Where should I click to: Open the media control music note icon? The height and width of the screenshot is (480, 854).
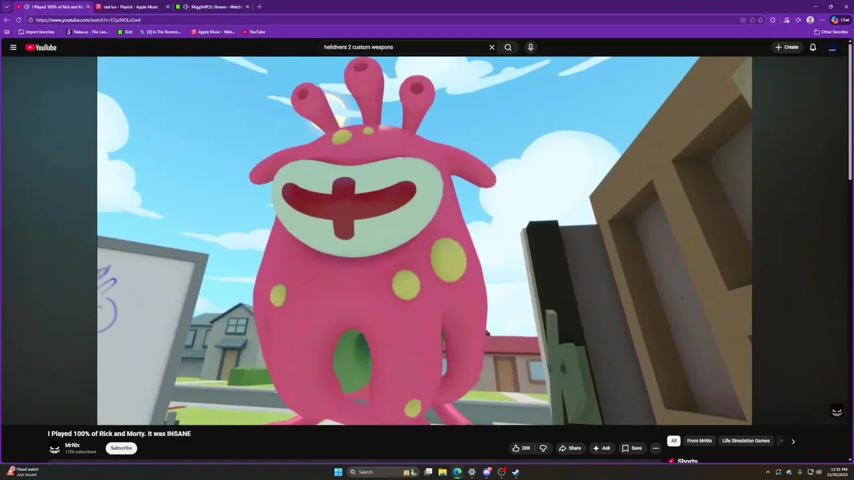coord(786,20)
